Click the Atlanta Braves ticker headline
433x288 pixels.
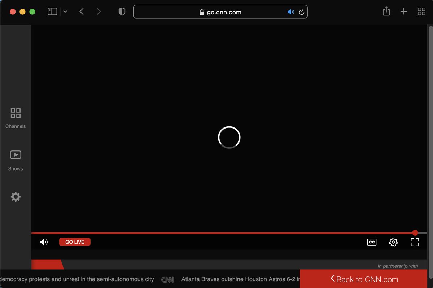coord(240,279)
